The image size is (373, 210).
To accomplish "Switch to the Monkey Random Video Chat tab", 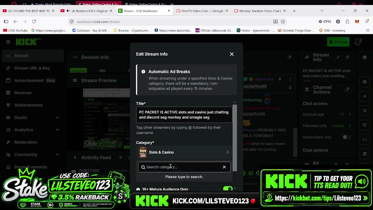I will tap(260, 11).
